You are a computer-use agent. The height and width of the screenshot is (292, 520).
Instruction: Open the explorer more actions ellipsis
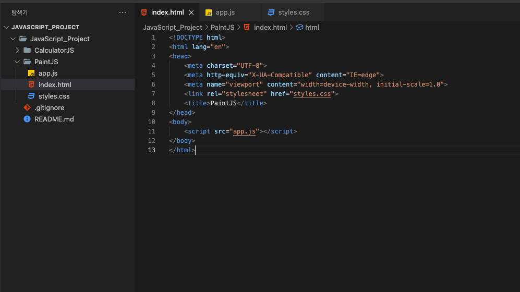(x=123, y=13)
